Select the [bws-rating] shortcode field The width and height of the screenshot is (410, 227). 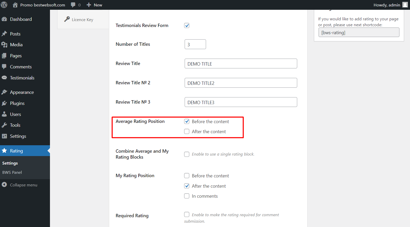(359, 32)
